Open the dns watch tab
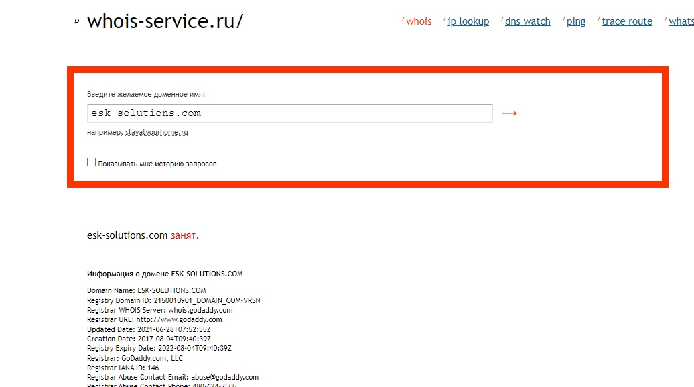The image size is (694, 387). (x=528, y=21)
